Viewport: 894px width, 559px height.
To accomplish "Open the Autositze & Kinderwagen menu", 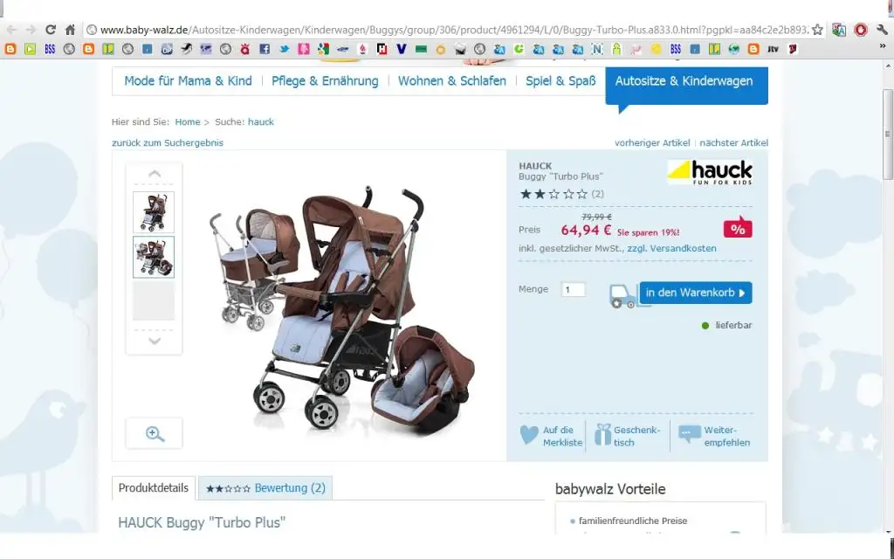I will (x=684, y=81).
